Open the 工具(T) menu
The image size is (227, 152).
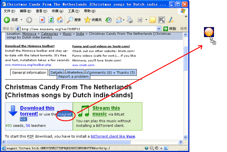[x=73, y=11]
